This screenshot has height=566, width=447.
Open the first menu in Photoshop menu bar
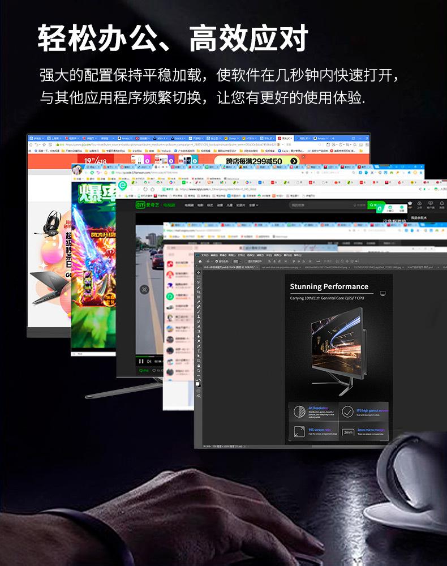204,255
